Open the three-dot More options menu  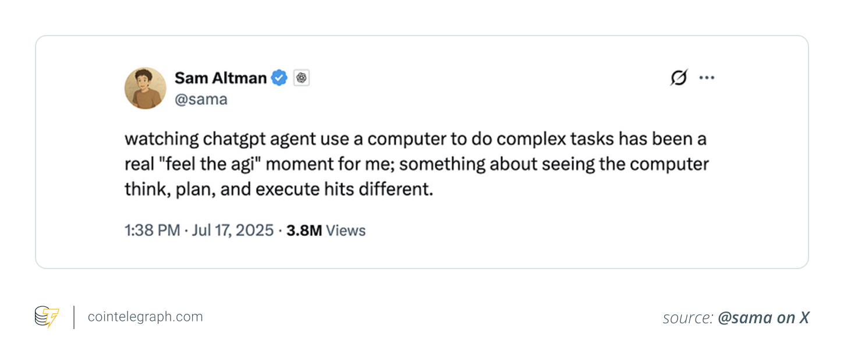707,77
